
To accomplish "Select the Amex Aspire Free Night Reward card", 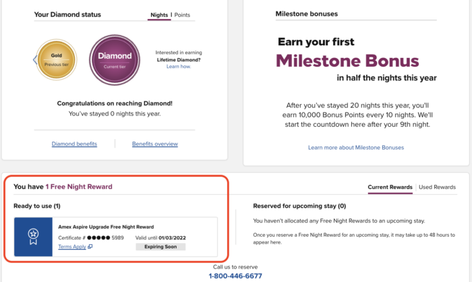I will point(115,237).
